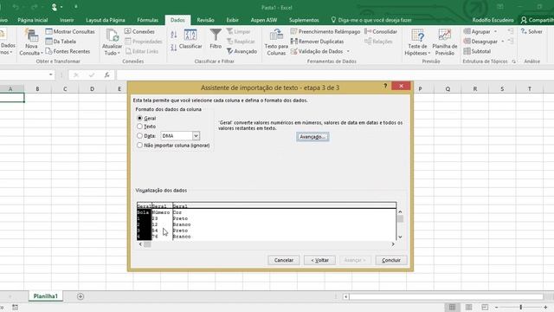Click the Avançado... button in wizard
The width and height of the screenshot is (554, 312).
coord(312,137)
